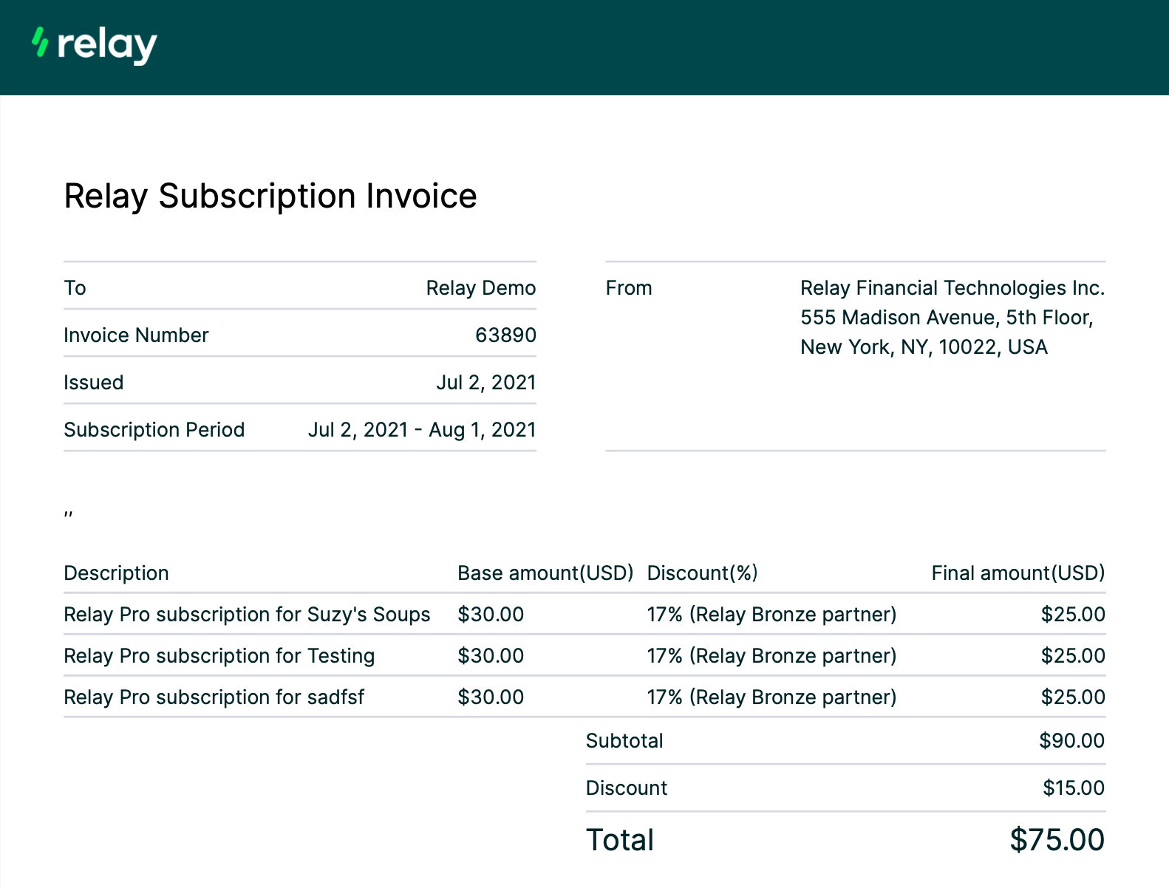
Task: Select the subtotal value $90.00
Action: [1071, 741]
